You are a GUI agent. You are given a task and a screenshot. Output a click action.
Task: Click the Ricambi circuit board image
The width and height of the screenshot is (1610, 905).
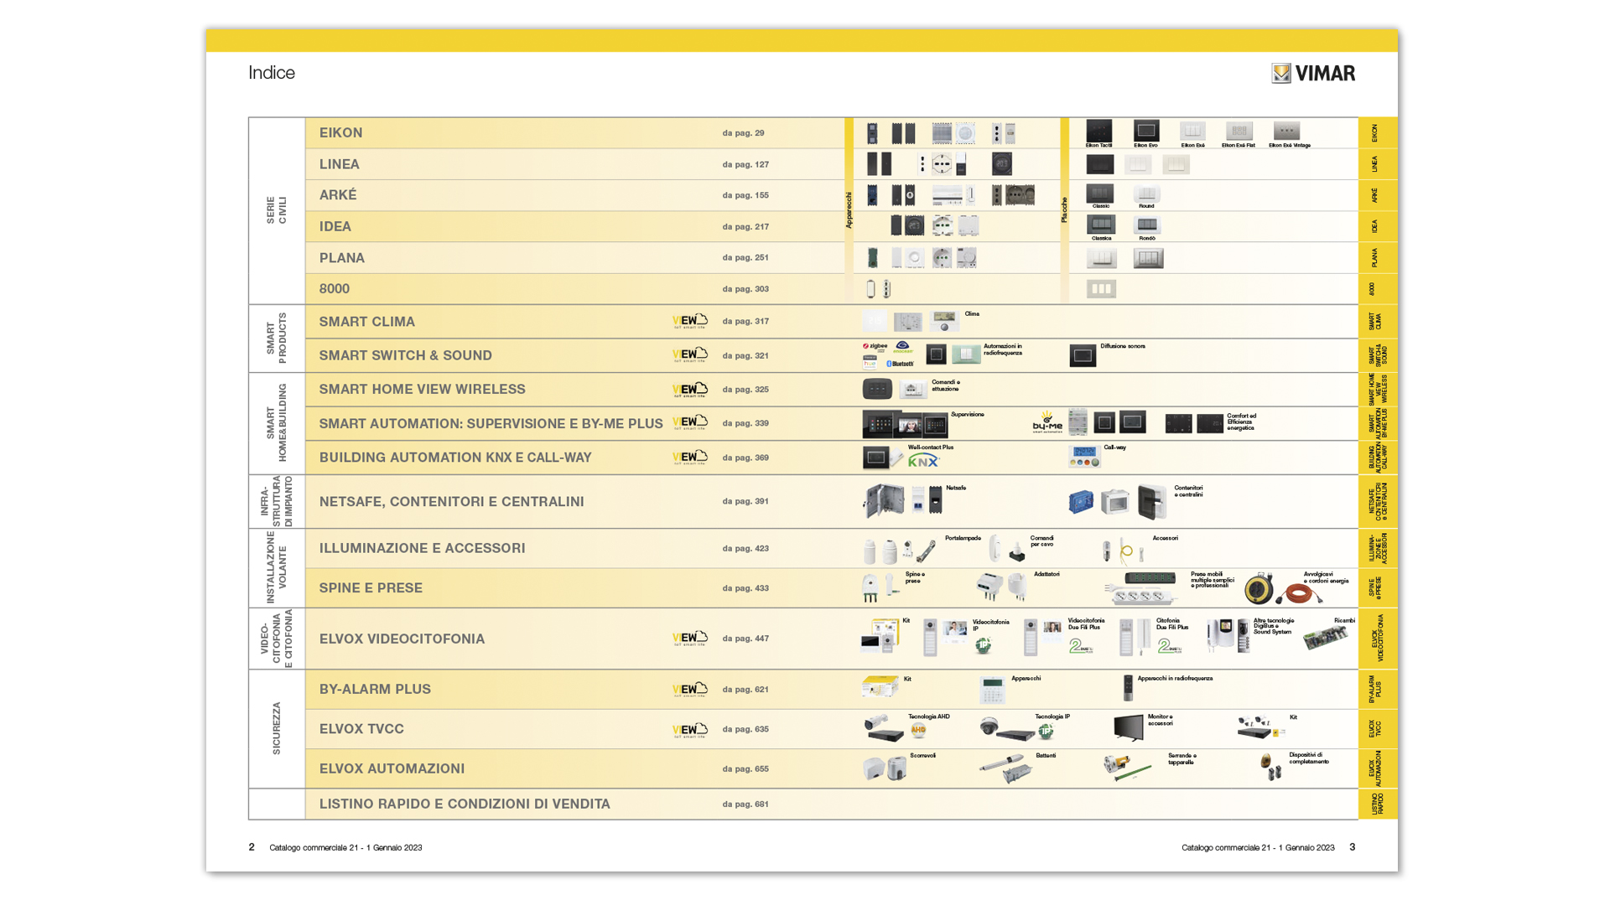point(1326,638)
